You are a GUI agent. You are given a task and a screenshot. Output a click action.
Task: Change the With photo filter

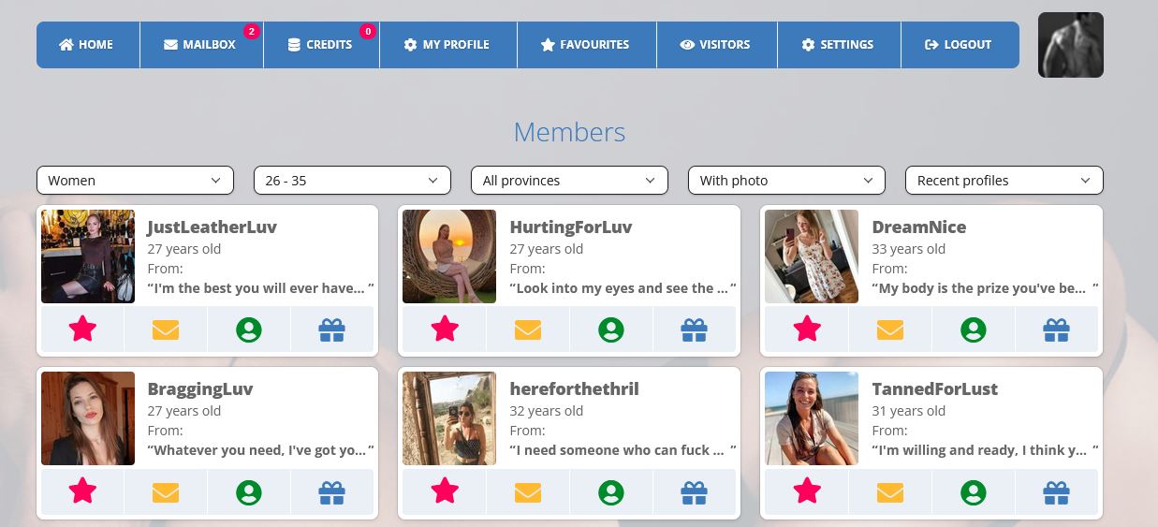point(786,180)
